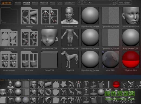Open the Jewelry folder
141x104 pixels.
(x=29, y=16)
